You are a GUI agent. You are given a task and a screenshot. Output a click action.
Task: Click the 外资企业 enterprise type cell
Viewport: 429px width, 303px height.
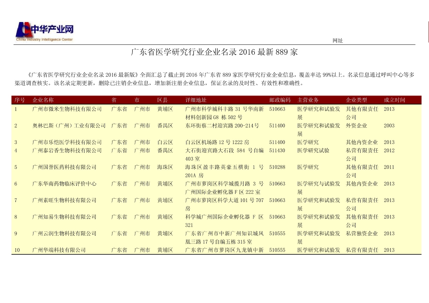tap(356, 126)
